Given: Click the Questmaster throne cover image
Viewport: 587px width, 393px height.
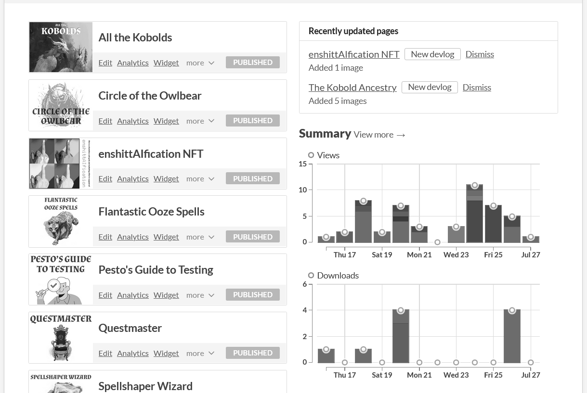Looking at the screenshot, I should (x=61, y=338).
